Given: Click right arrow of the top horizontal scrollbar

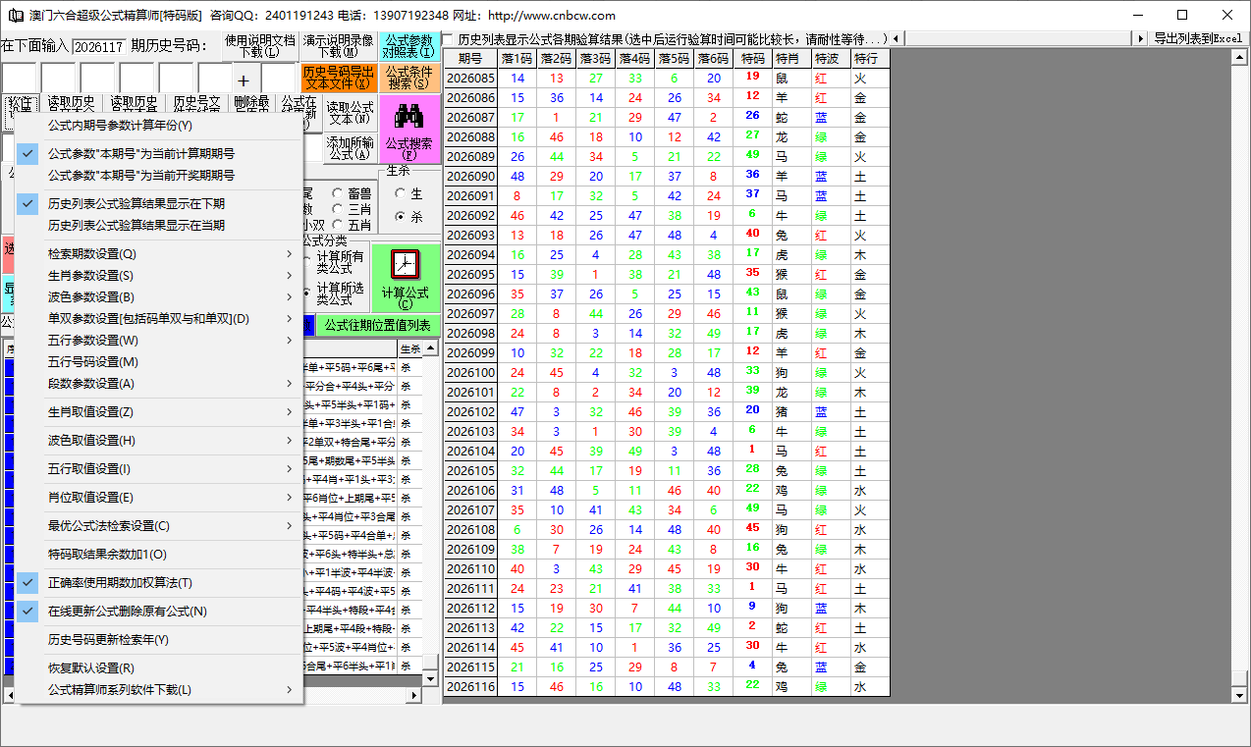Looking at the screenshot, I should [x=1140, y=38].
